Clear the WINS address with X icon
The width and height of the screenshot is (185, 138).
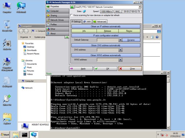click(x=120, y=60)
